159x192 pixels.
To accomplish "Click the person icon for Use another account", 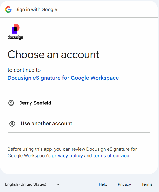I will click(x=12, y=124).
